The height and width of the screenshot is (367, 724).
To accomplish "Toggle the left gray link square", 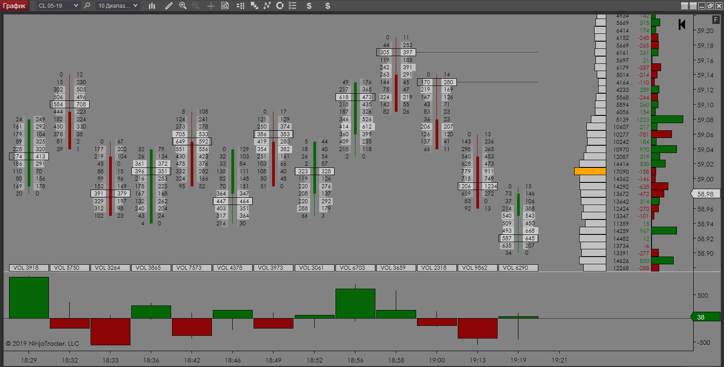I will (x=685, y=6).
